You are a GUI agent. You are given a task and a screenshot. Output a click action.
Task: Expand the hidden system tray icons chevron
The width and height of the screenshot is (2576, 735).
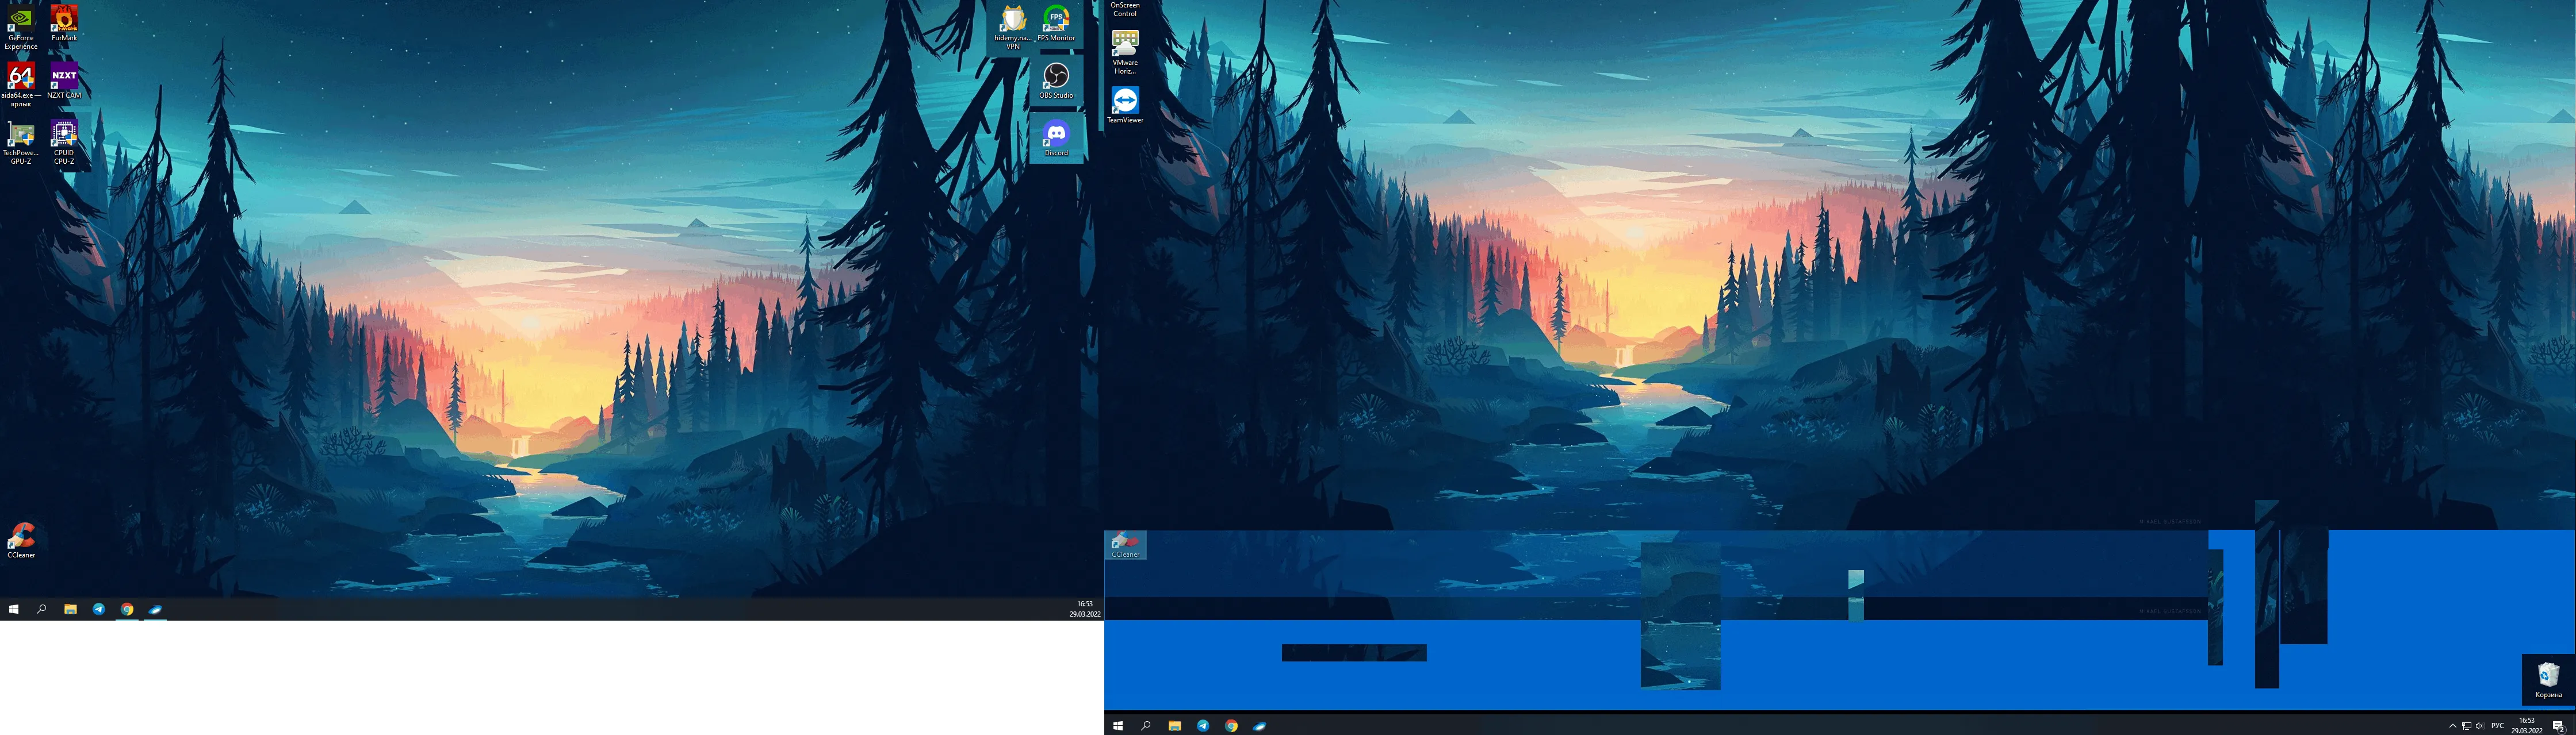coord(2452,726)
